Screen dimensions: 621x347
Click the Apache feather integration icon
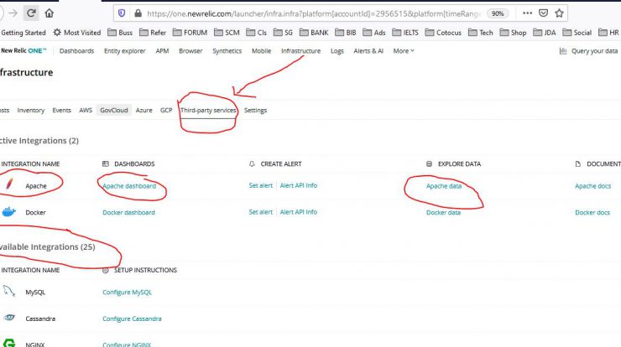(x=9, y=184)
